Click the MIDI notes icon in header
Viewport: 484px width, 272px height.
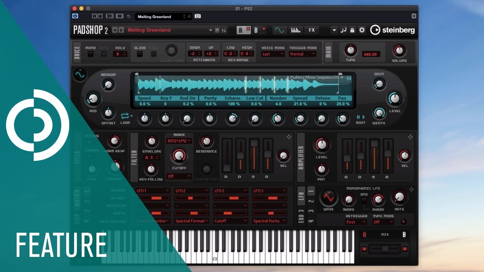pos(343,30)
